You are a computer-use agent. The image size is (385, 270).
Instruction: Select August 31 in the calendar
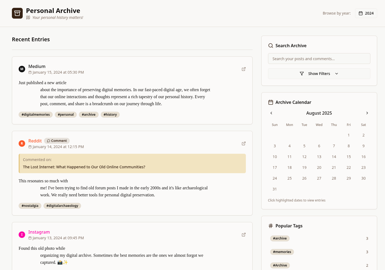point(274,189)
